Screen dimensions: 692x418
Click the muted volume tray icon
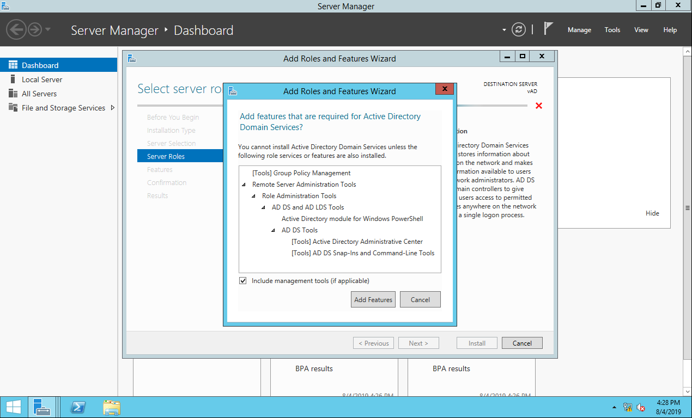pos(641,407)
